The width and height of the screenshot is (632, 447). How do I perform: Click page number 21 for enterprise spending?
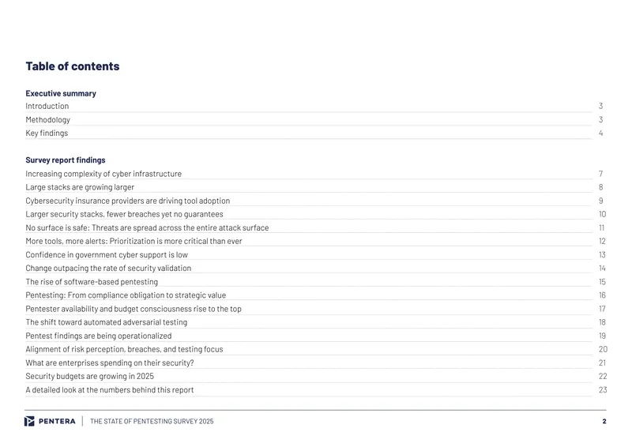602,362
